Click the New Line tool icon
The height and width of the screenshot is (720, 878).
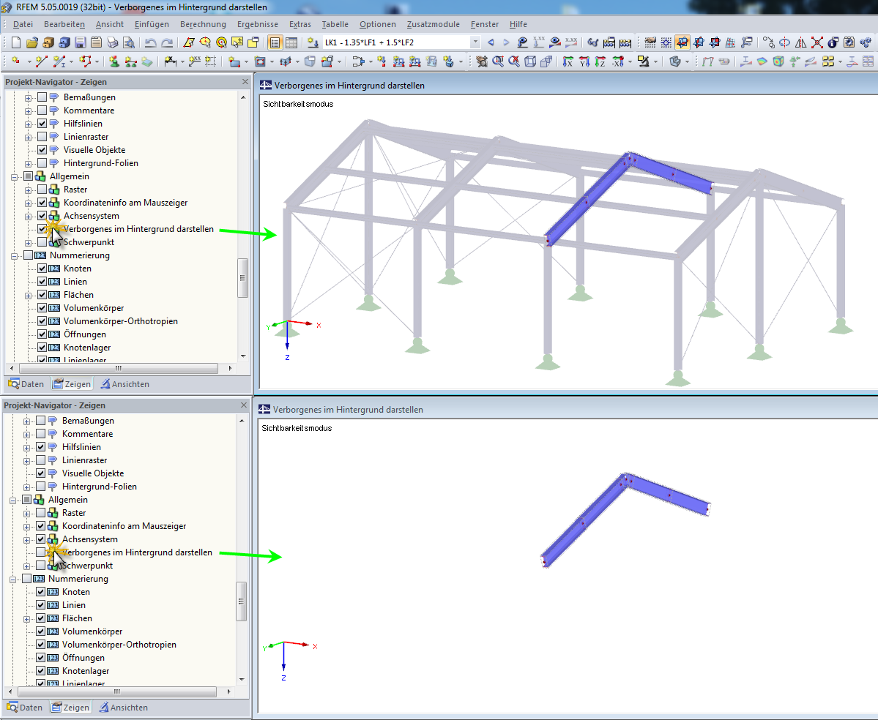(x=42, y=61)
